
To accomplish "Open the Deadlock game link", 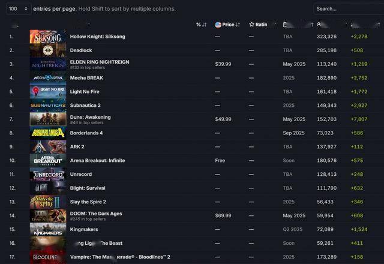I will tap(81, 50).
